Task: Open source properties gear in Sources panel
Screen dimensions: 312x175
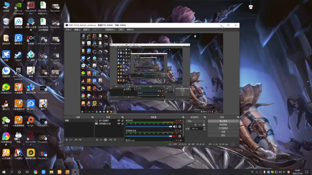Action: (105, 140)
